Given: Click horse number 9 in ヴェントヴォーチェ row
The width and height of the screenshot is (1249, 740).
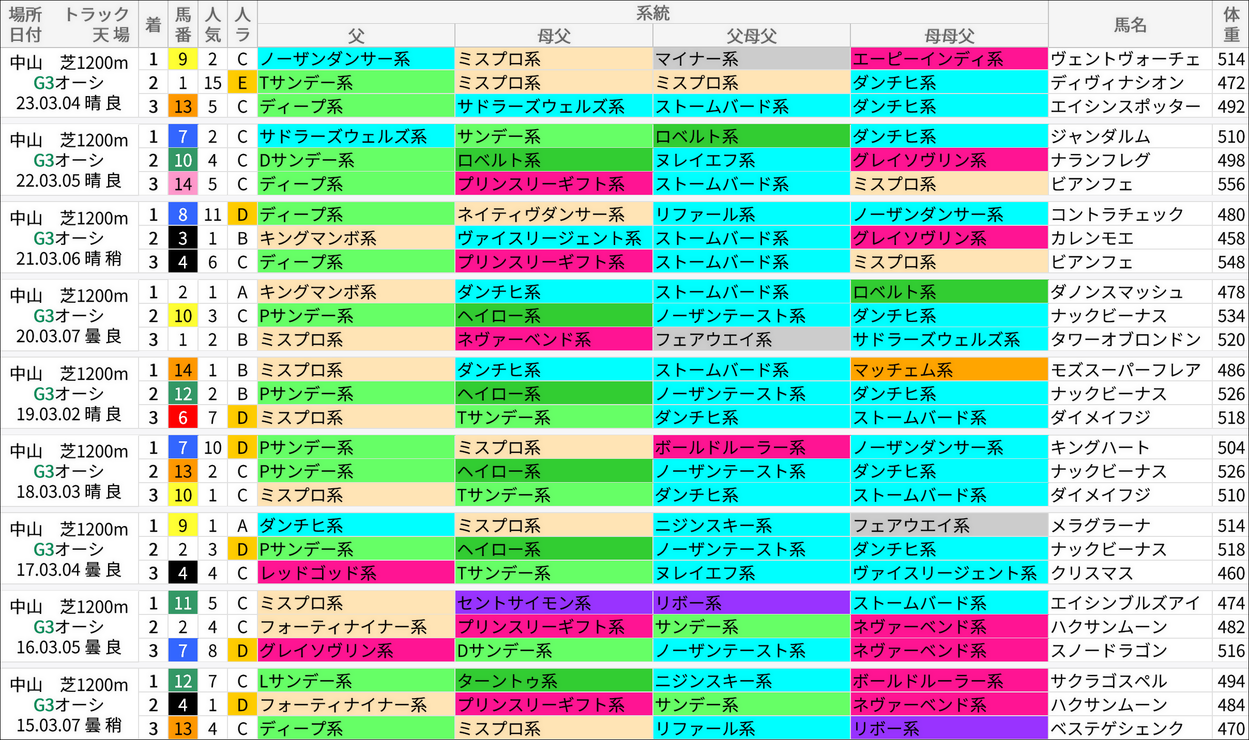Looking at the screenshot, I should [x=183, y=59].
